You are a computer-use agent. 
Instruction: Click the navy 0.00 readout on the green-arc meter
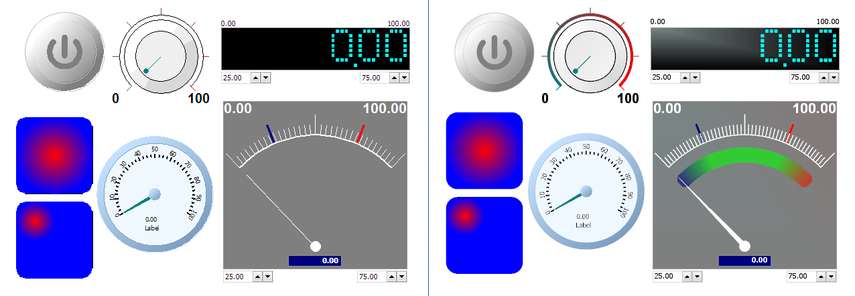(x=745, y=261)
